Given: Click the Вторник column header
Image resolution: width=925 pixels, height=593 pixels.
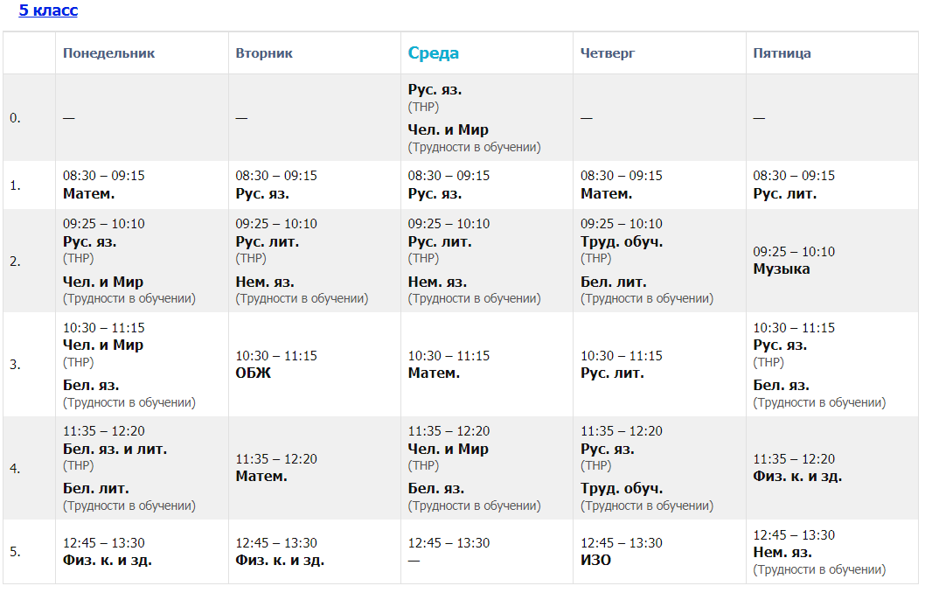Looking at the screenshot, I should 264,53.
